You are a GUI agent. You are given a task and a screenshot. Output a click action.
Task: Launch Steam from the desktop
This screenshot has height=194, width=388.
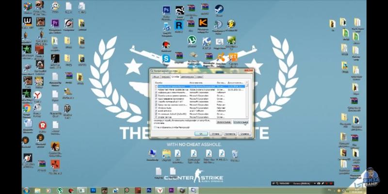point(219,9)
